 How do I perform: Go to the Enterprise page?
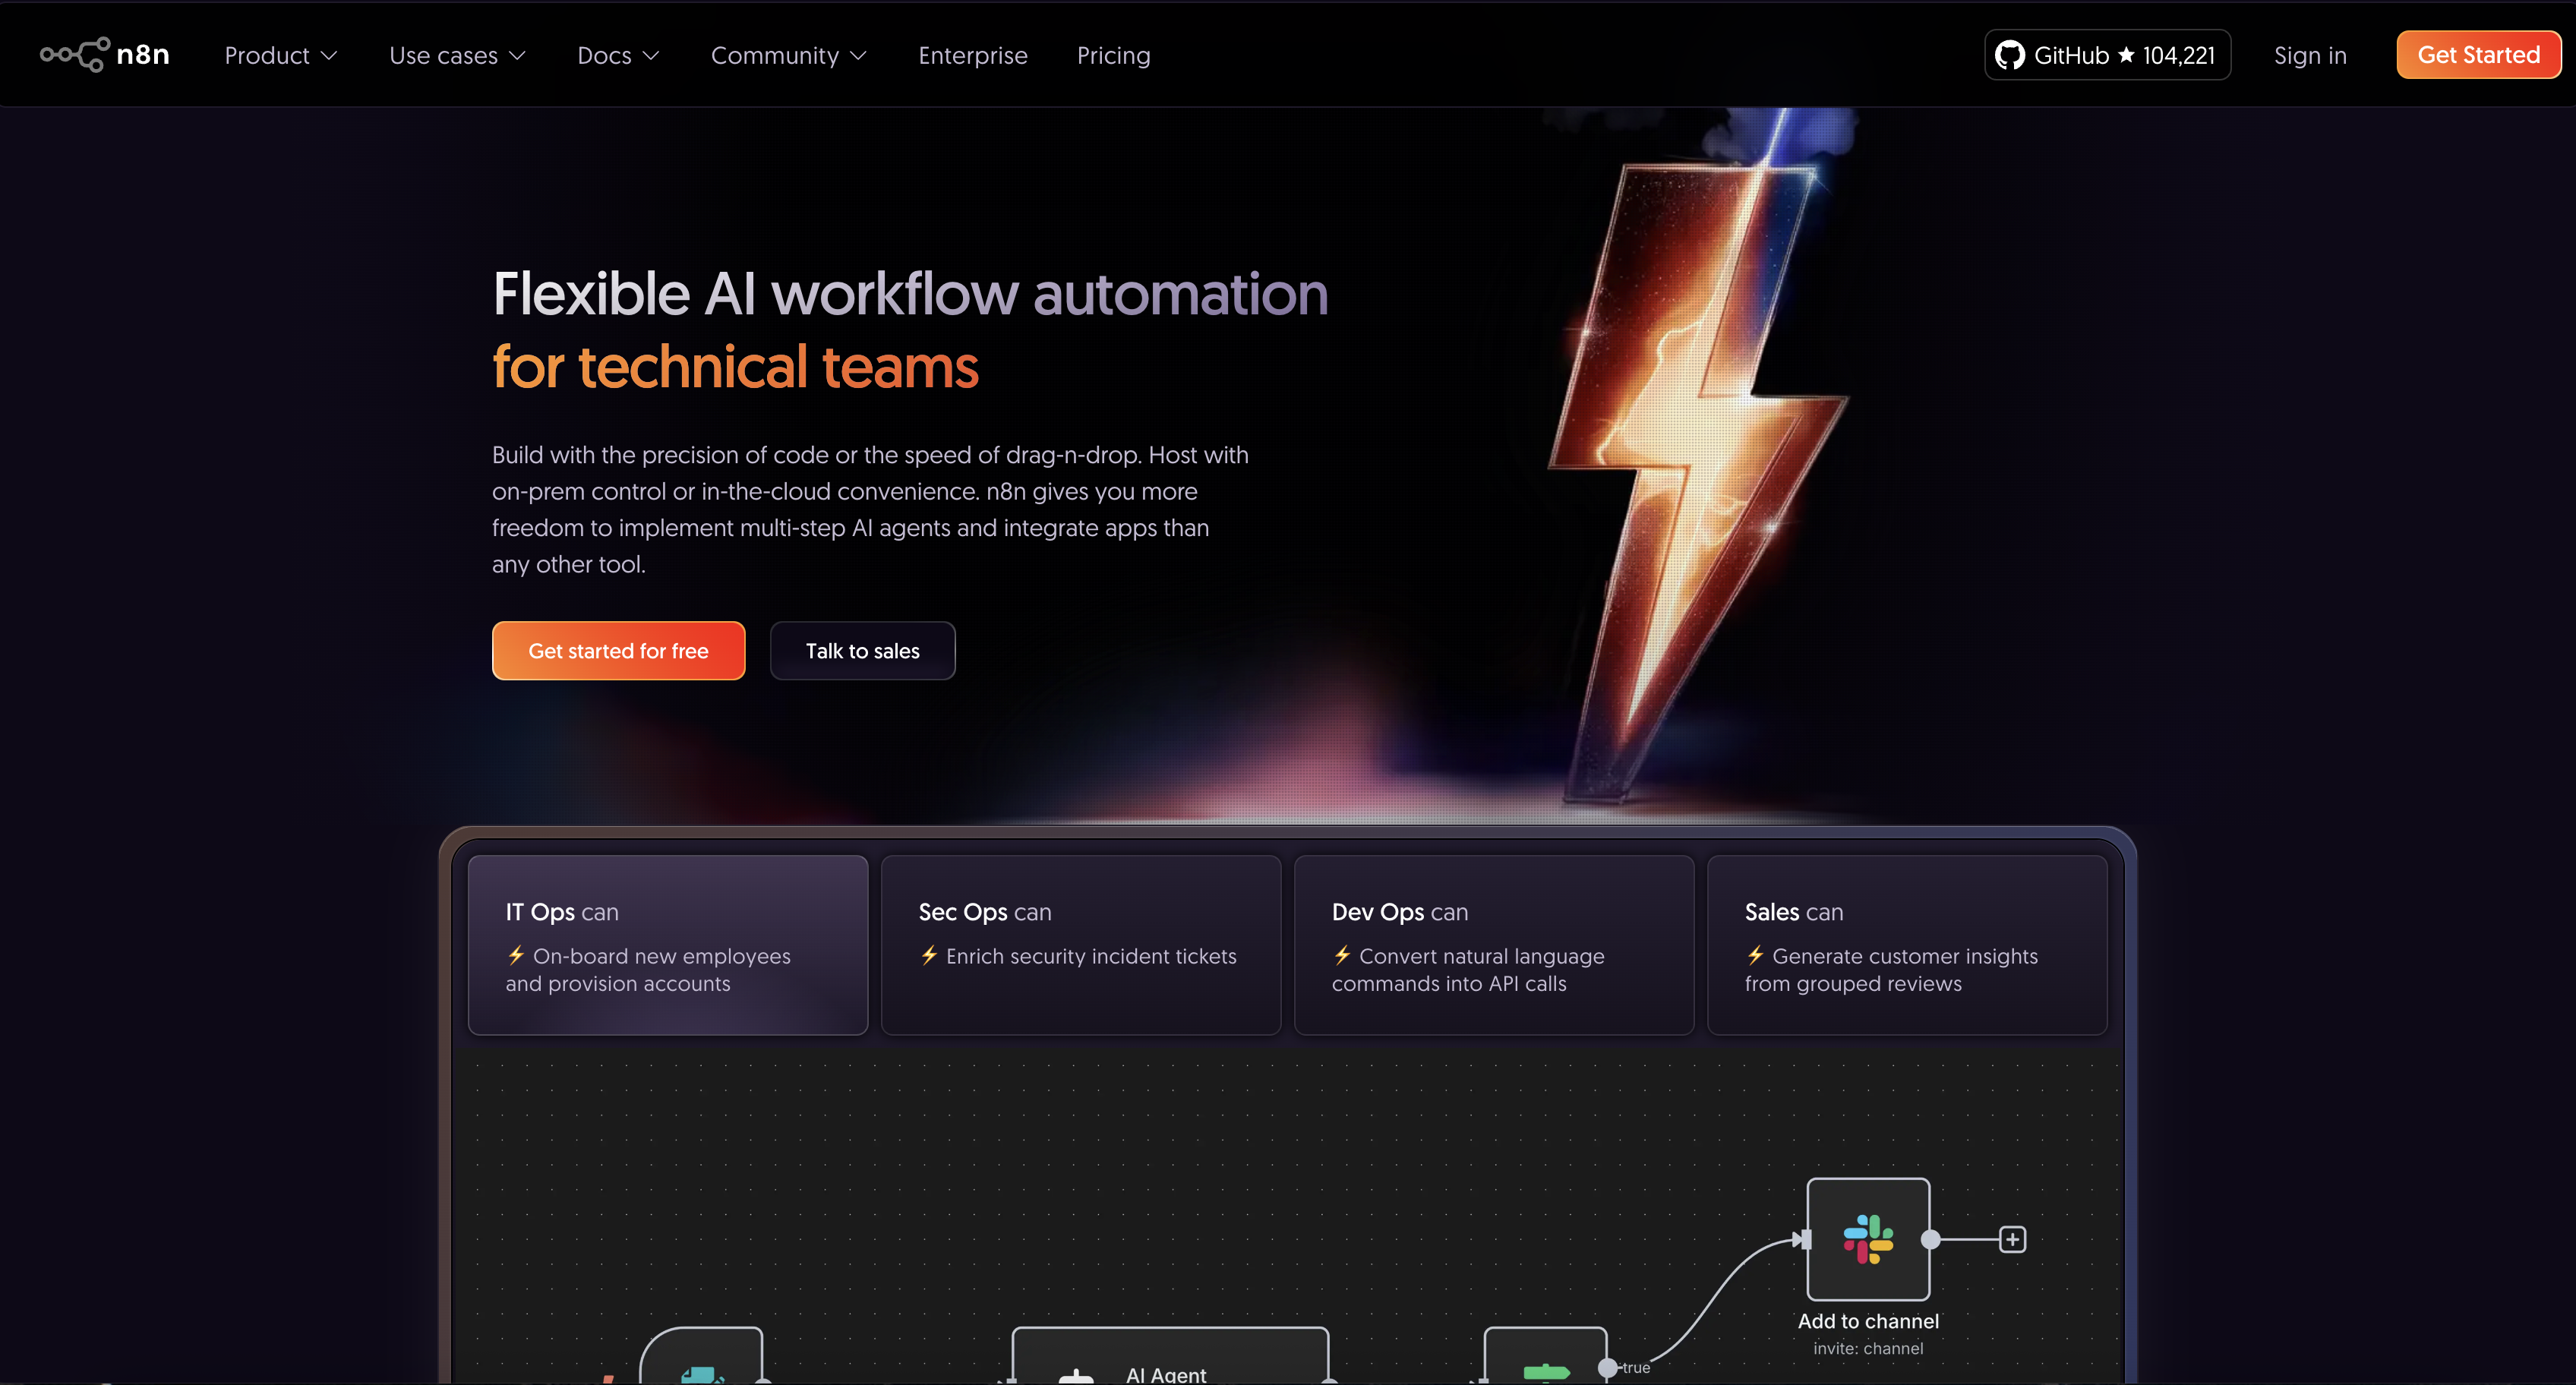(972, 55)
